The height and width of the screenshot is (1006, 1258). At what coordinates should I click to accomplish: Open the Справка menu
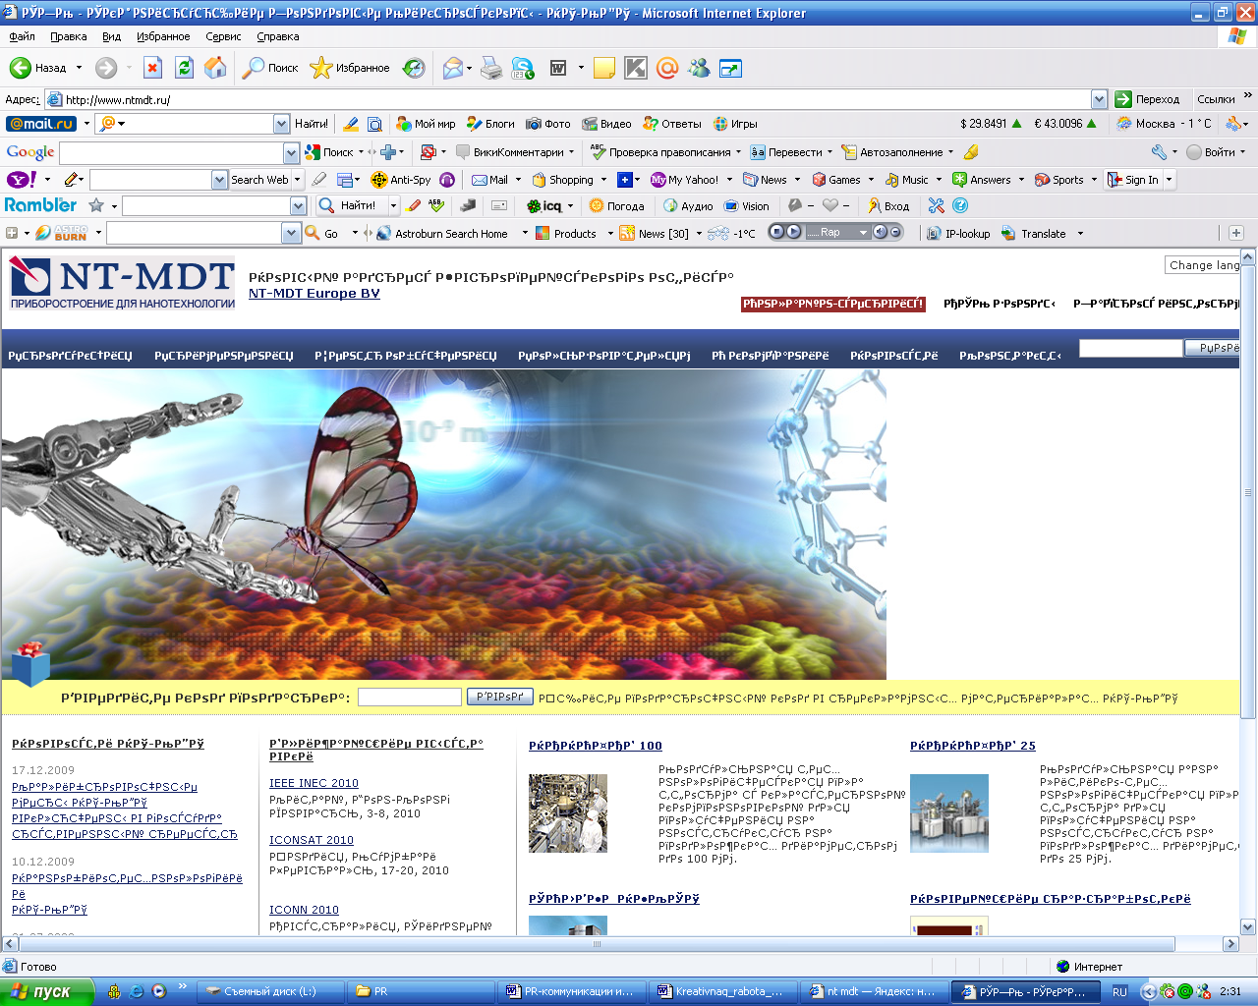(x=278, y=36)
